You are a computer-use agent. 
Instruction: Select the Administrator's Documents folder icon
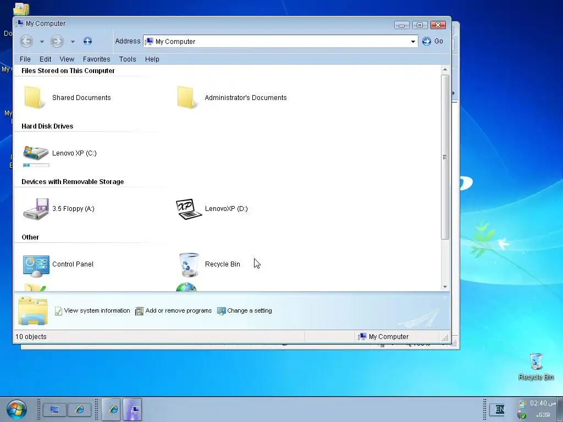[x=187, y=97]
